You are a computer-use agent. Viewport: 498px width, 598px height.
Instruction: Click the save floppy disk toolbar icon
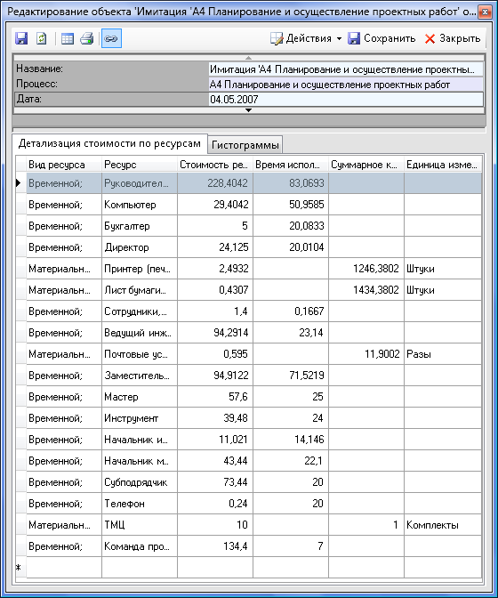pos(21,38)
